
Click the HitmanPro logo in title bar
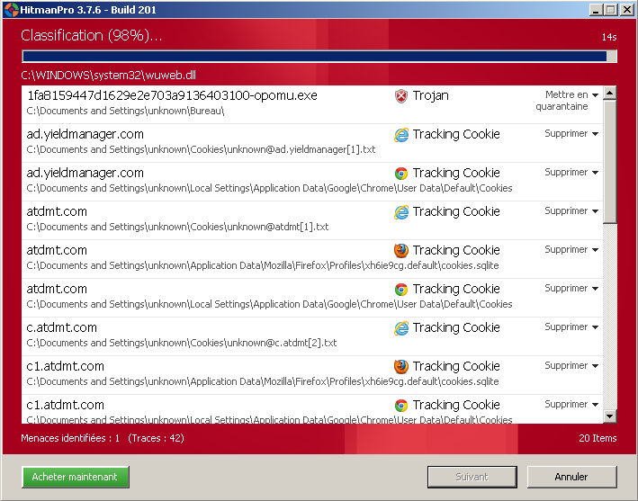(11, 9)
